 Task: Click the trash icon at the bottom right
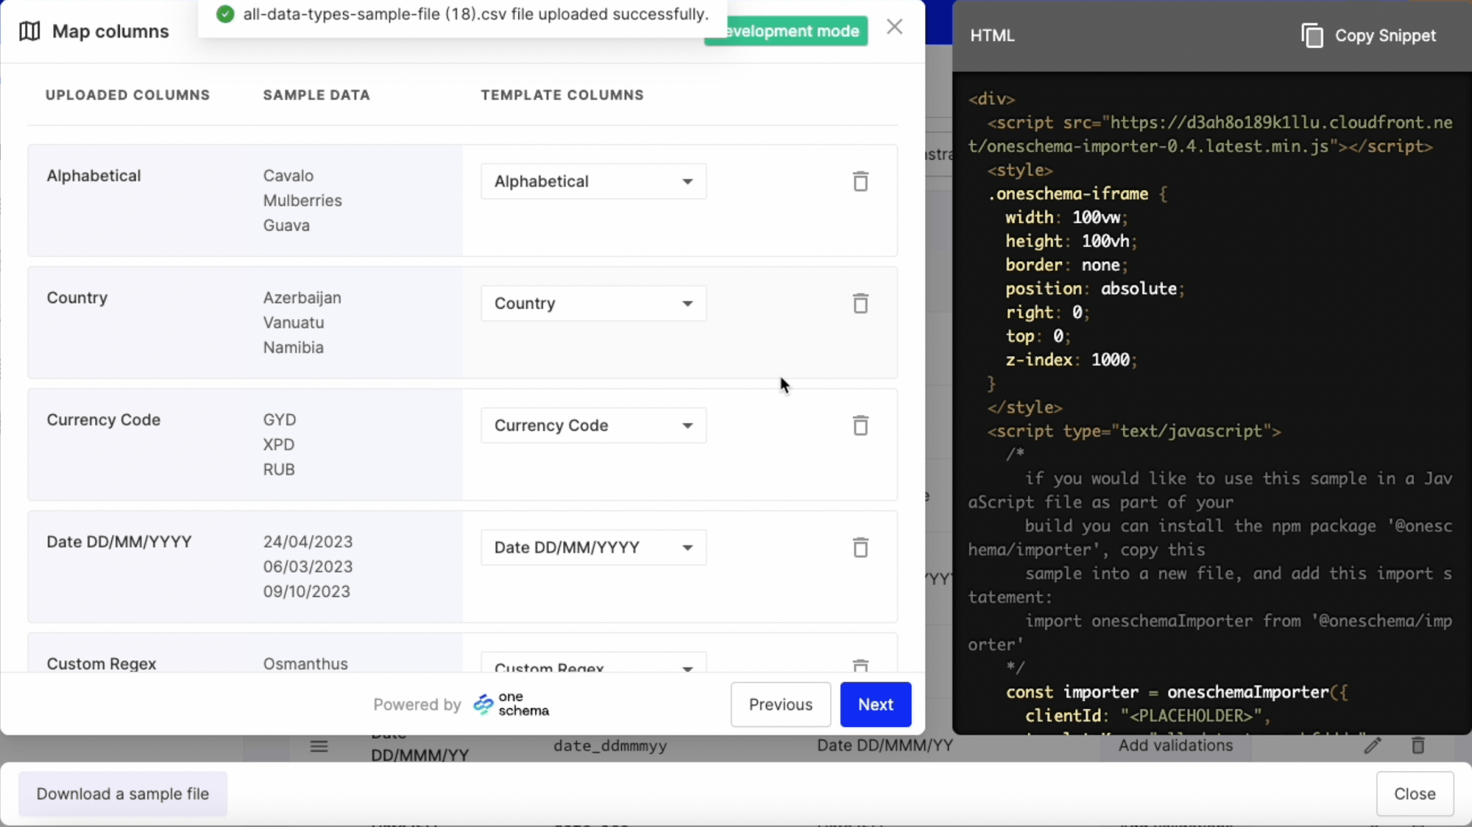1418,745
